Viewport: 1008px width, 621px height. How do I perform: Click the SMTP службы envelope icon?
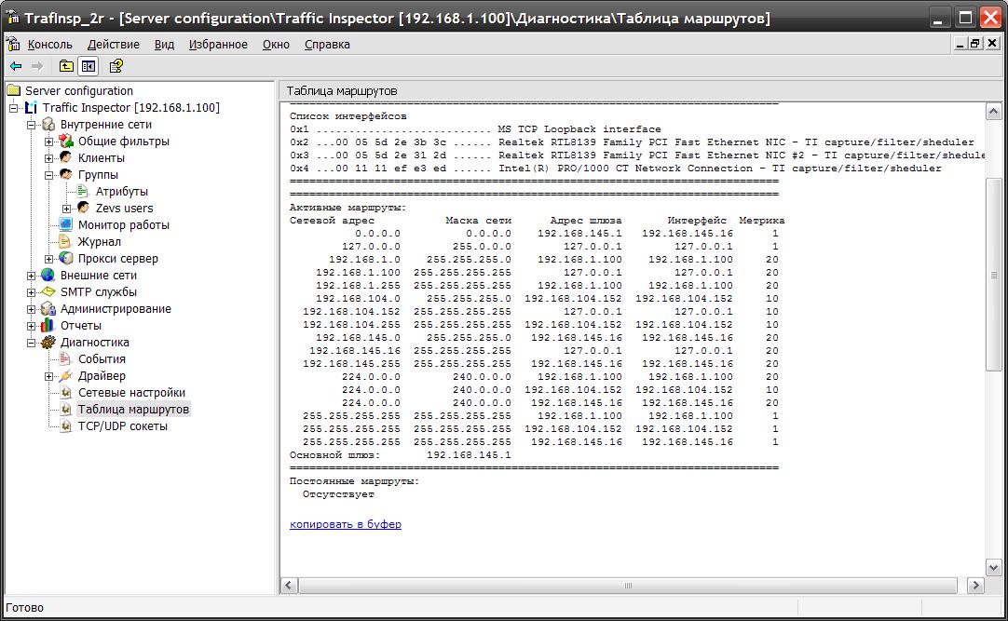(48, 292)
